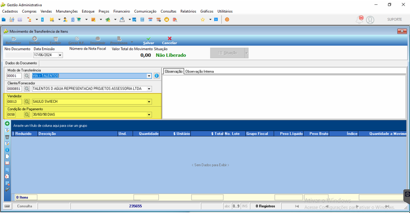Select Dados do Documento tab
The height and width of the screenshot is (213, 410).
click(x=21, y=63)
